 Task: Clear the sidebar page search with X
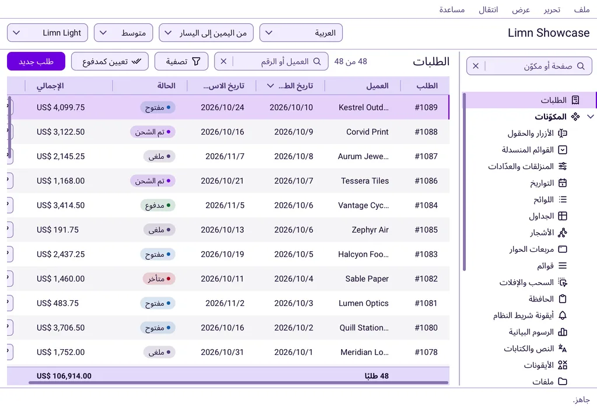(x=476, y=66)
